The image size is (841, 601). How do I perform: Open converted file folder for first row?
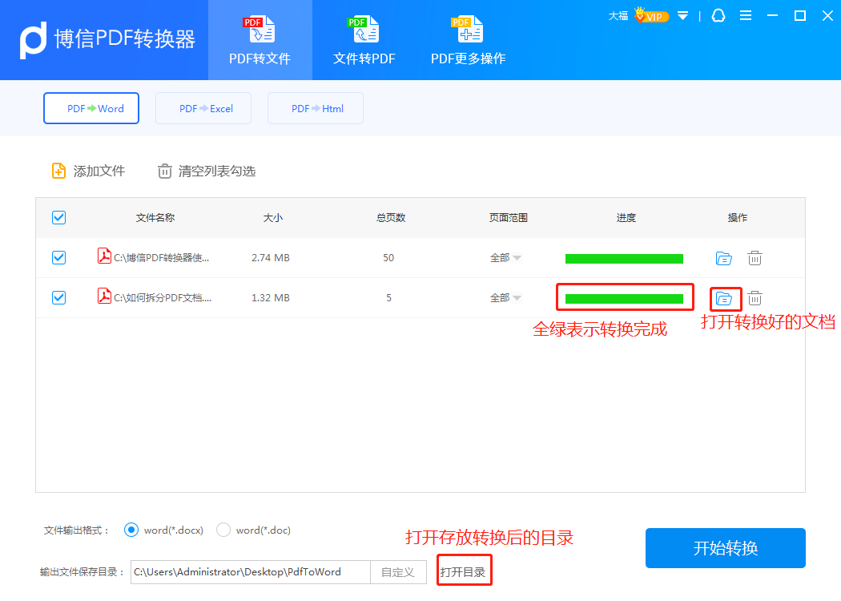point(723,258)
